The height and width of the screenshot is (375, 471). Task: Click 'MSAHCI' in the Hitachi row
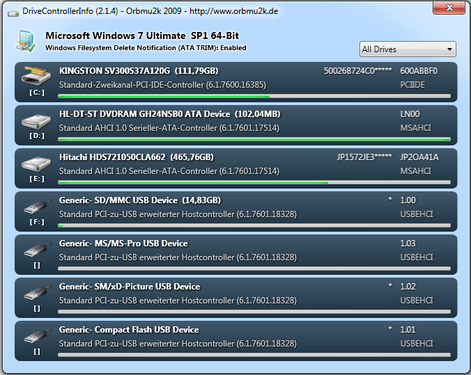point(415,171)
